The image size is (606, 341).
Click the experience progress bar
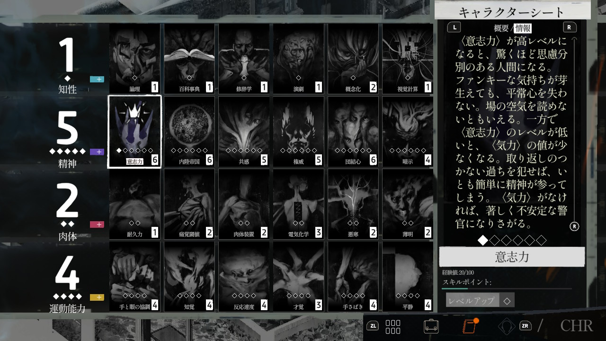coord(507,288)
